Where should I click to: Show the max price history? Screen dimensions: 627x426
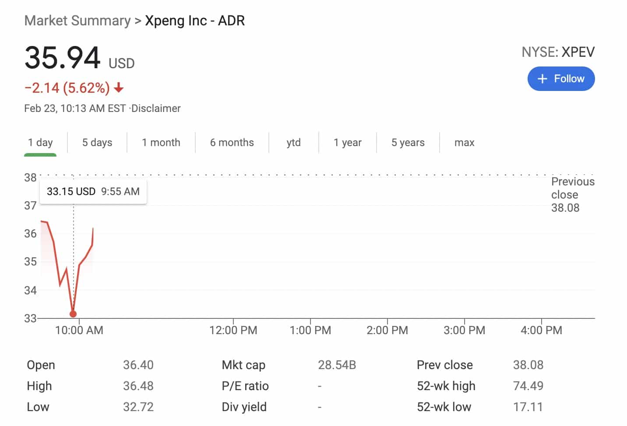pyautogui.click(x=464, y=142)
